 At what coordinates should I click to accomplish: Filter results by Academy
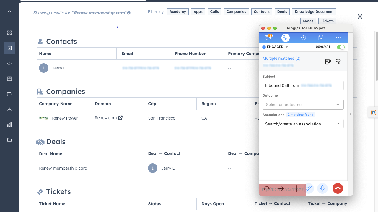178,12
